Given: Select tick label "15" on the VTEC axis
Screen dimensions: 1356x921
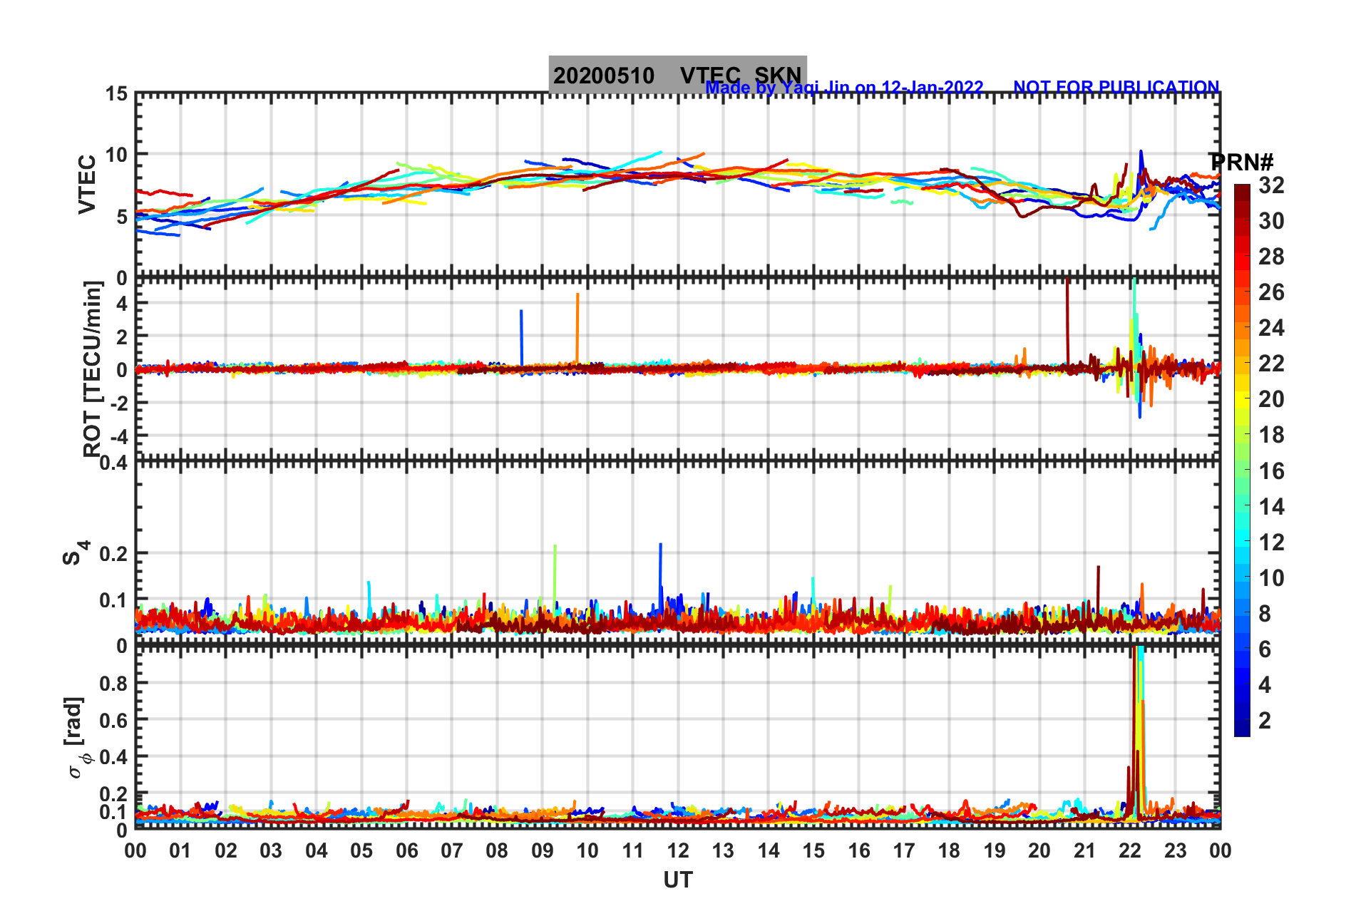Looking at the screenshot, I should point(117,94).
